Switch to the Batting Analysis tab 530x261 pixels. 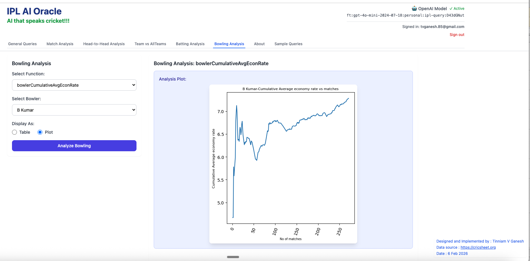(x=190, y=44)
